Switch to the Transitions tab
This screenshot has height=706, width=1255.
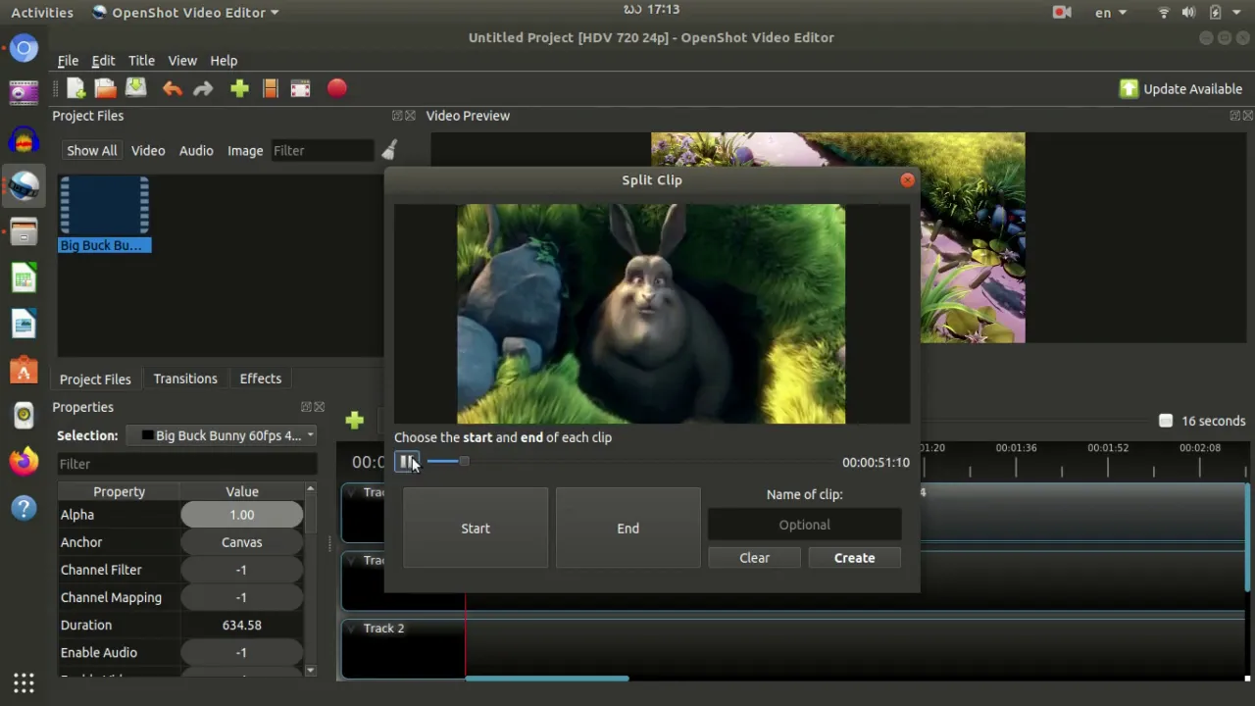pos(185,378)
